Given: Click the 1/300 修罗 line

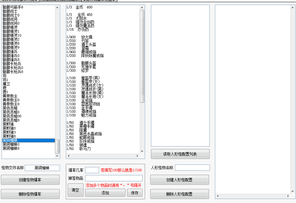Looking at the screenshot, I should (x=77, y=70).
